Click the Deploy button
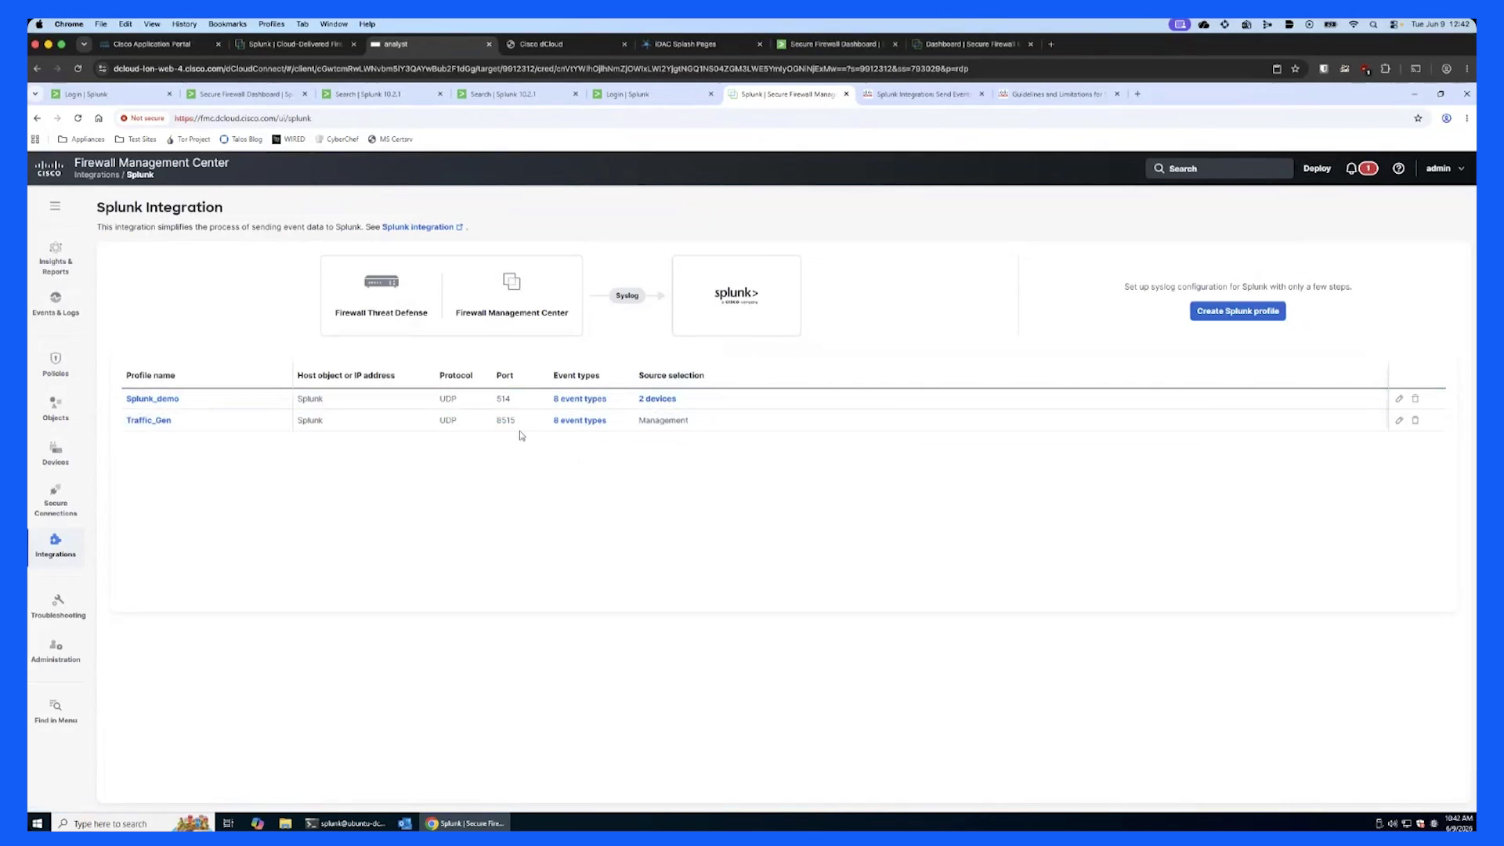 point(1317,168)
